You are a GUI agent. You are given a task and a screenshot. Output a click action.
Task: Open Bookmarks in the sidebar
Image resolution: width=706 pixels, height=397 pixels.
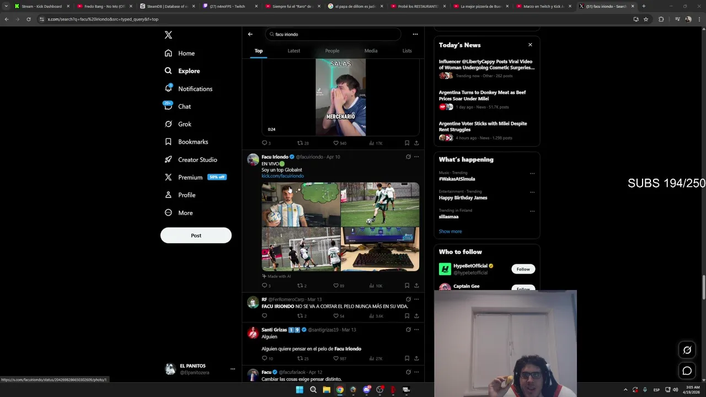186,142
